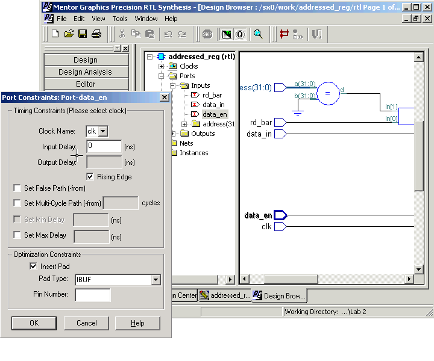The height and width of the screenshot is (361, 434).
Task: Click schematic scroll-down arrow
Action: [419, 270]
